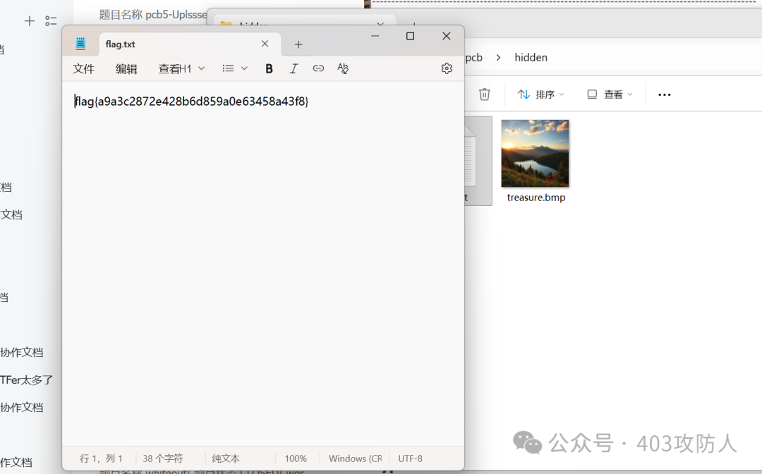Screen dimensions: 762x474
Task: Click the 行 1, 列 1 status entry
Action: tap(101, 458)
